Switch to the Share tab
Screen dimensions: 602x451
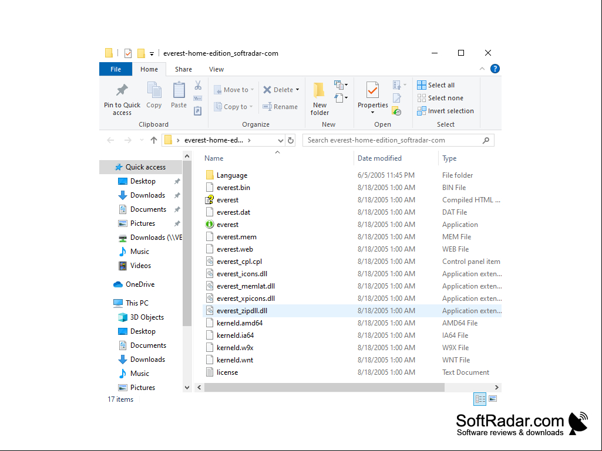pos(183,69)
